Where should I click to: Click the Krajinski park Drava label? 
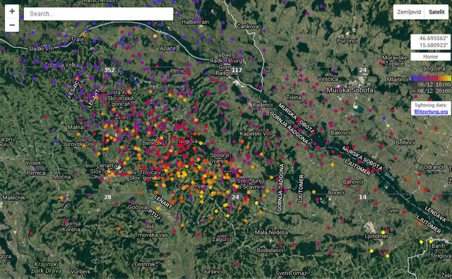pyautogui.click(x=47, y=267)
